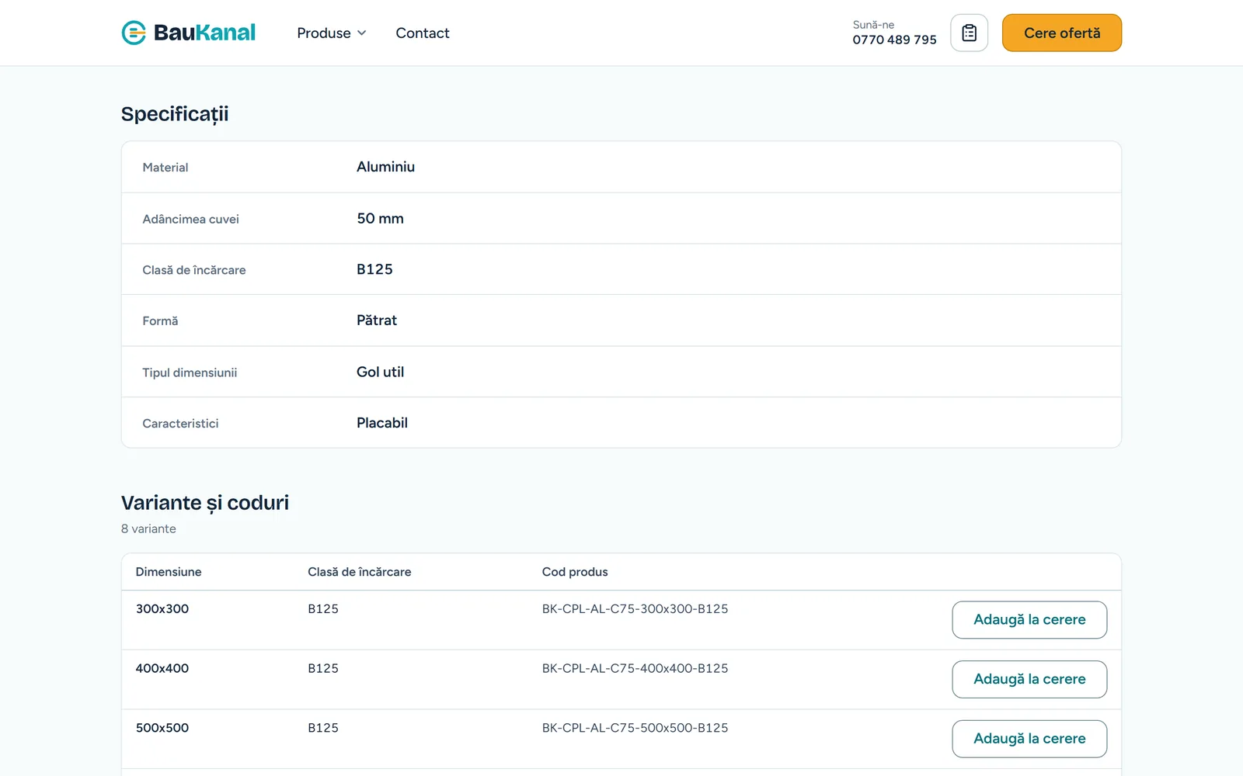Click the Dimensiune column header
1243x776 pixels.
[169, 572]
